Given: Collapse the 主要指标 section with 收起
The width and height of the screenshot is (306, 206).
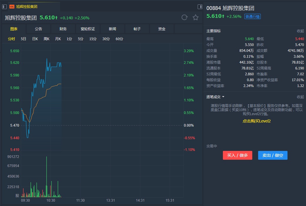Looking at the screenshot, I should tap(300, 31).
